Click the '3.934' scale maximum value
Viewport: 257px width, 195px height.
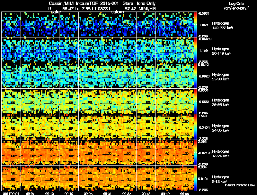click(202, 167)
